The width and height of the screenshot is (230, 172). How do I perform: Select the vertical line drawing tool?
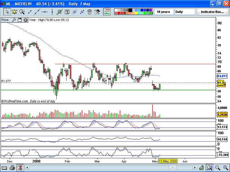pyautogui.click(x=52, y=12)
